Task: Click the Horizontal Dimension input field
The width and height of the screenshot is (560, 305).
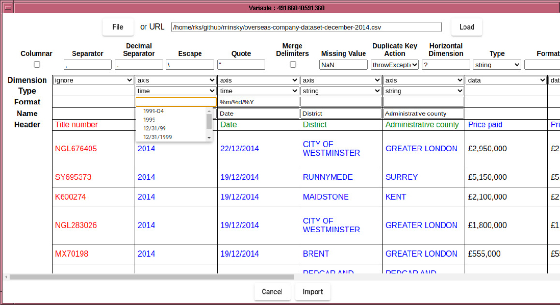Action: pos(446,65)
